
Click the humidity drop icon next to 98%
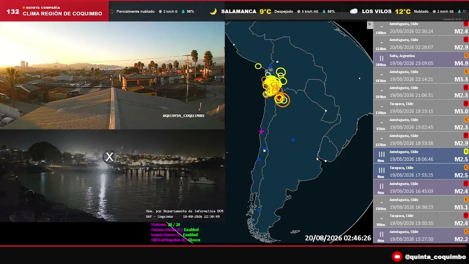pyautogui.click(x=183, y=11)
